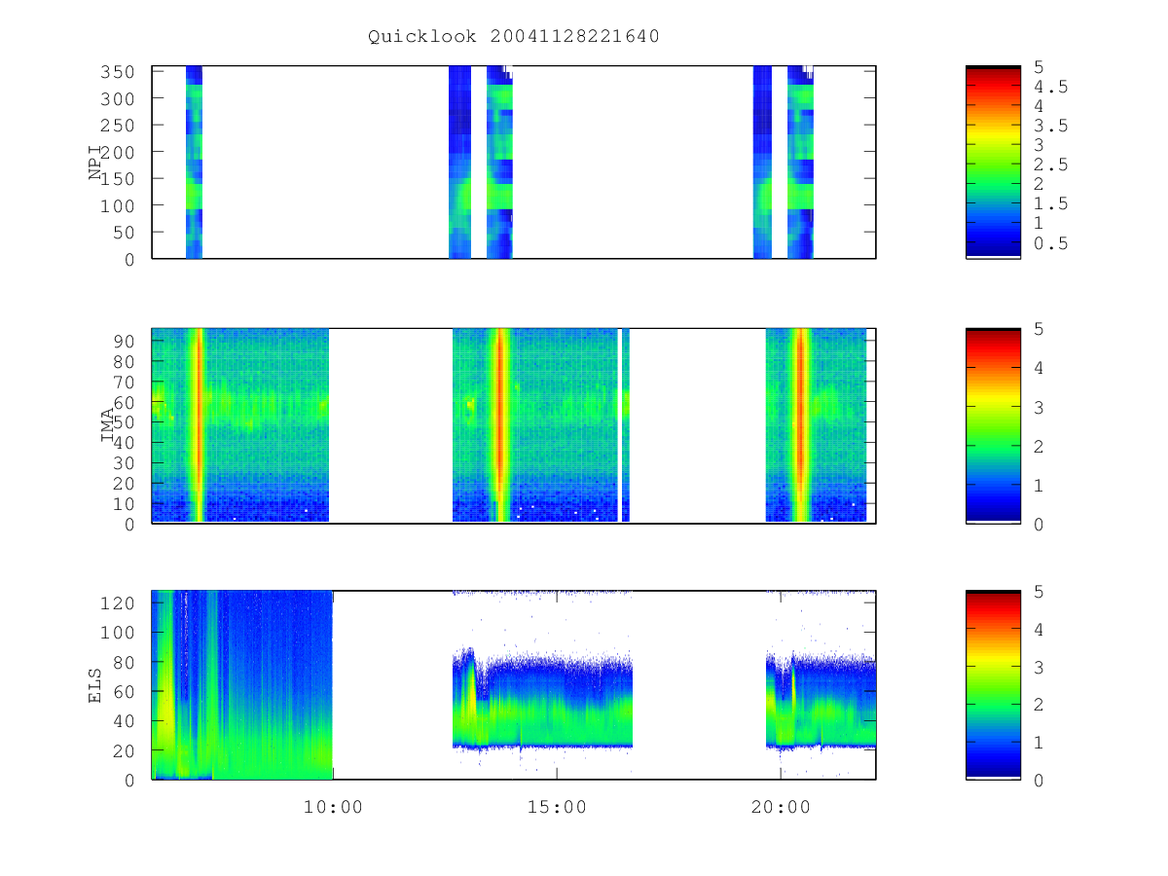The height and width of the screenshot is (876, 1168).
Task: Click the 2.5 label on NPI colorbar
Action: [x=1051, y=164]
